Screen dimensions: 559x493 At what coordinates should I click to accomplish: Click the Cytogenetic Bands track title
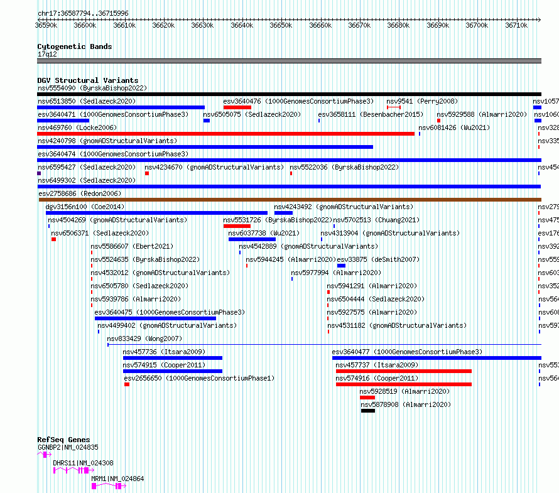[x=75, y=46]
